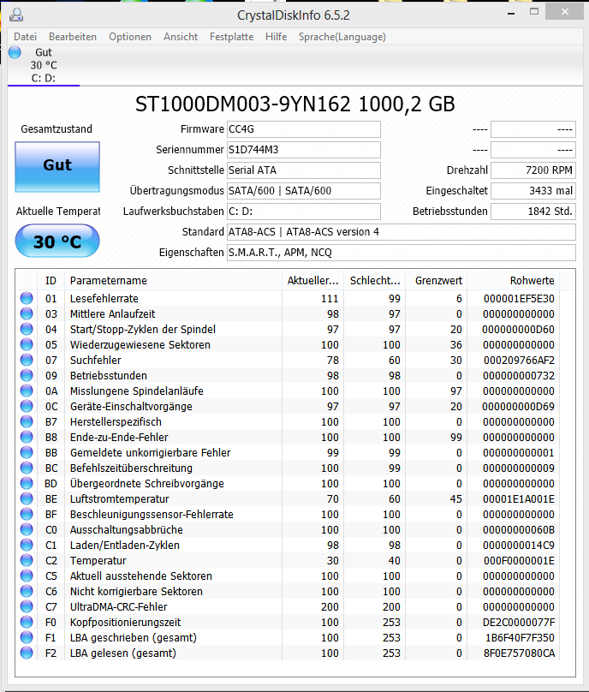Click status icon for Wiederzugewiesene Sektoren row
Image resolution: width=589 pixels, height=692 pixels.
point(27,344)
